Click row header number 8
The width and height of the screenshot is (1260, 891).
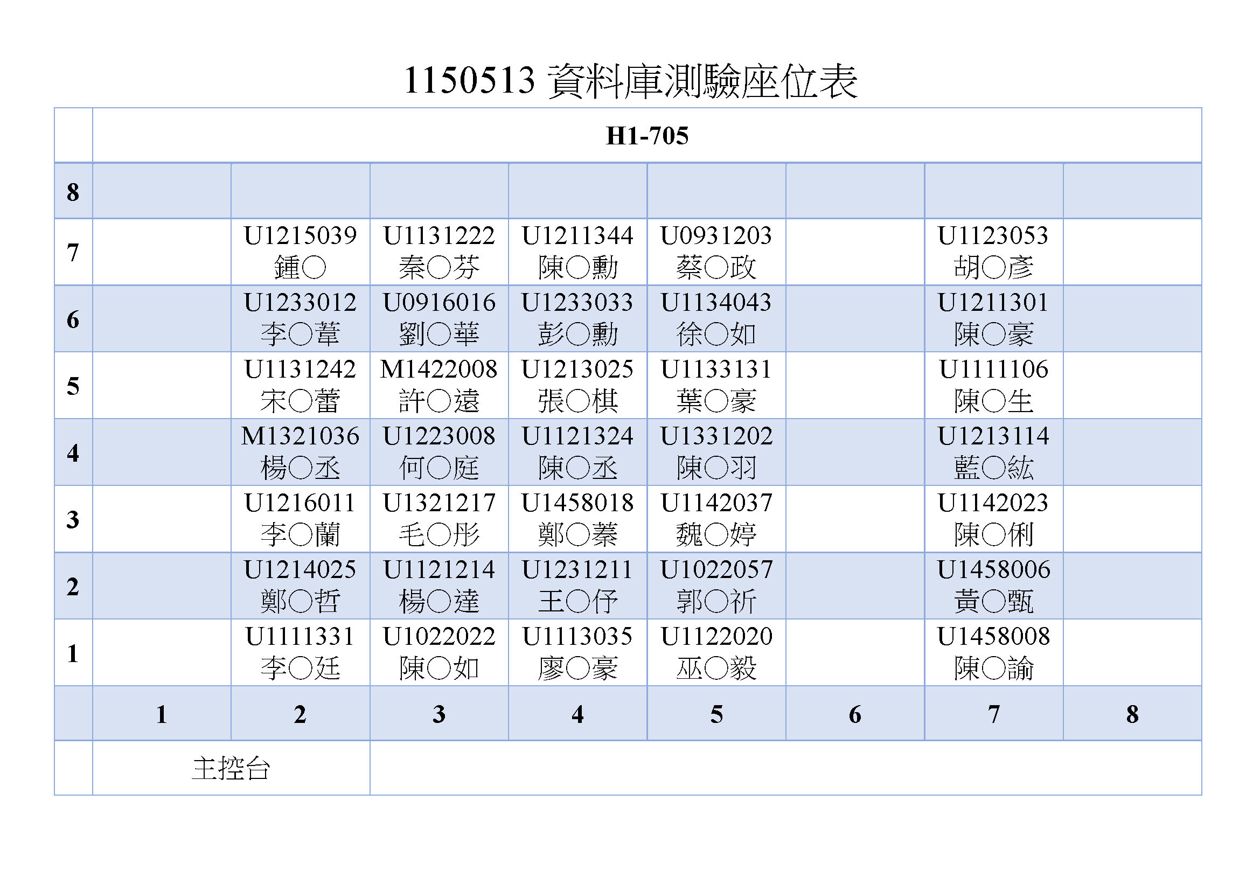73,191
